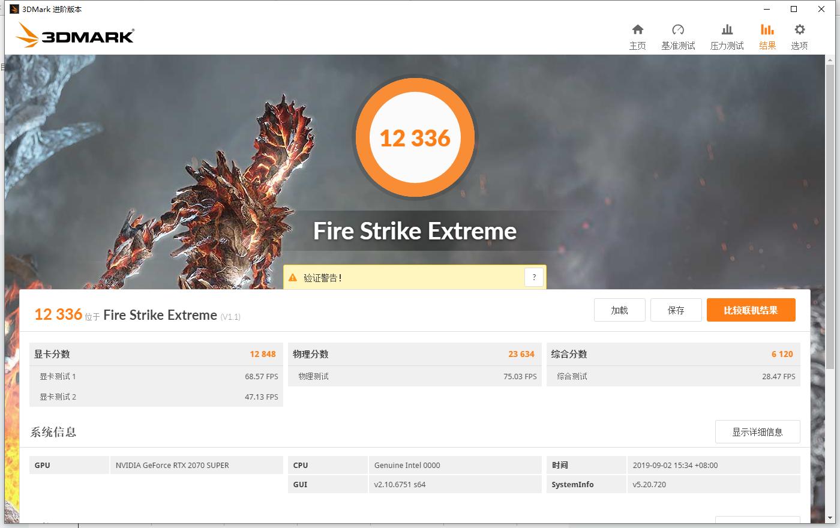
Task: Click the 验证警告 warning banner
Action: point(415,277)
